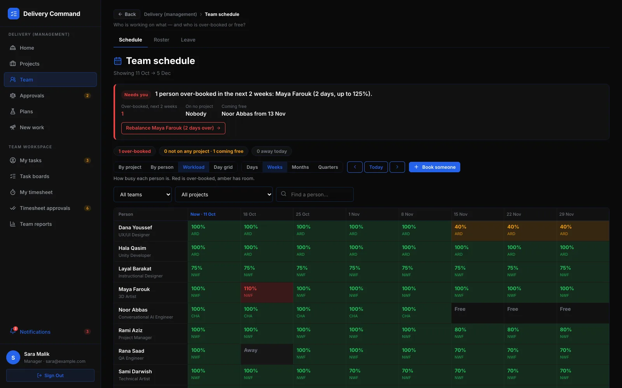Toggle time scale to Months

300,167
